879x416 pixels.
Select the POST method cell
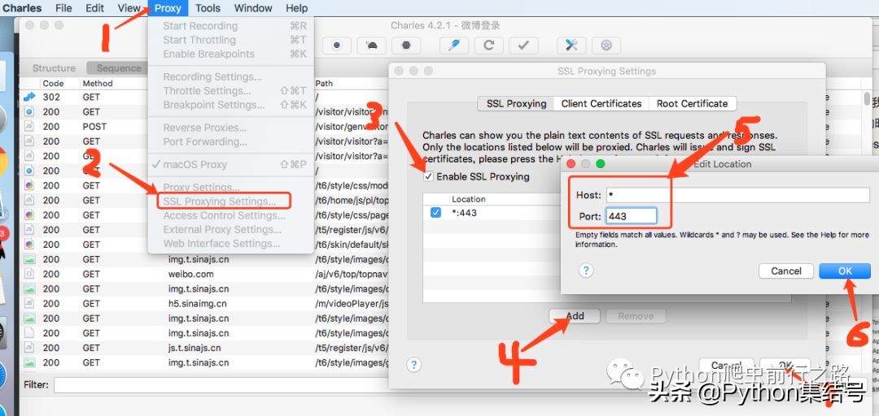click(x=94, y=127)
